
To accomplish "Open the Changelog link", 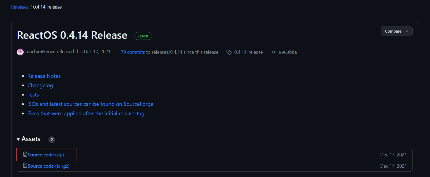I will point(40,86).
